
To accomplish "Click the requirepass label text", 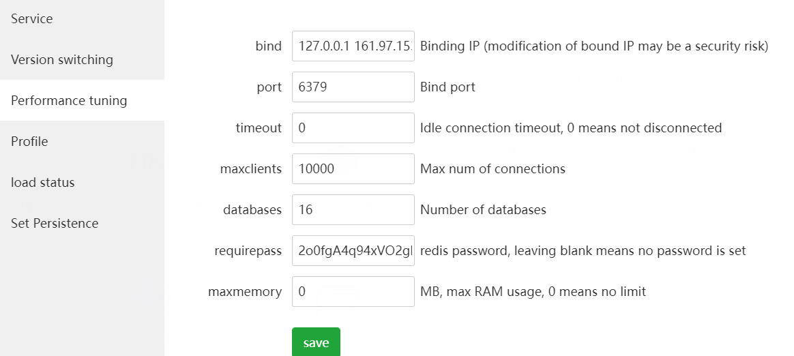I will [248, 251].
